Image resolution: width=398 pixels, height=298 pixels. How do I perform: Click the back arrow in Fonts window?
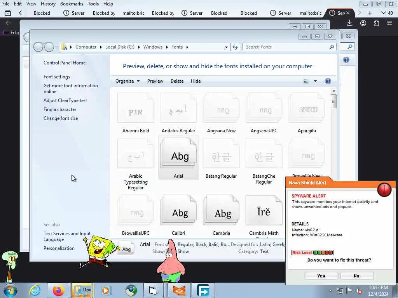pyautogui.click(x=38, y=47)
